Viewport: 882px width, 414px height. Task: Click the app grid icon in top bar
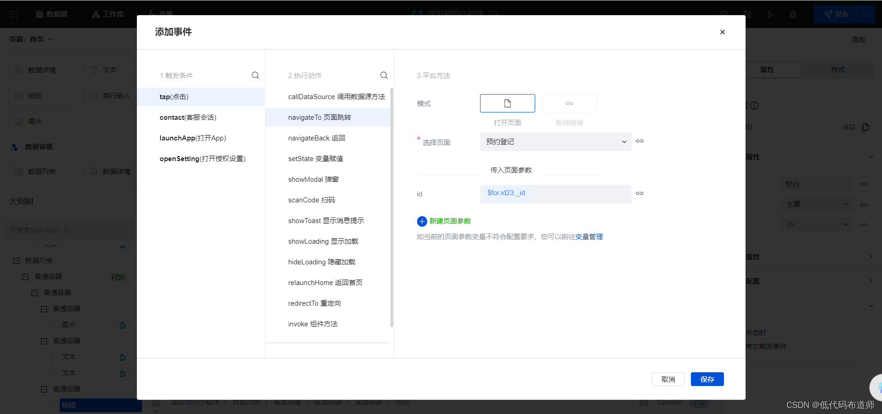[x=14, y=14]
